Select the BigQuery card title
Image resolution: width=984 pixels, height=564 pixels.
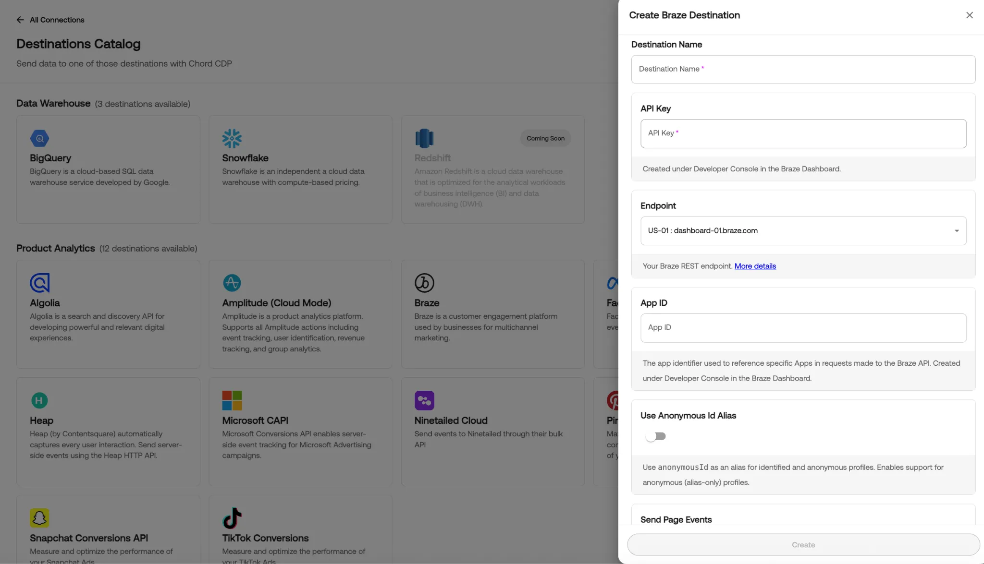(x=50, y=158)
